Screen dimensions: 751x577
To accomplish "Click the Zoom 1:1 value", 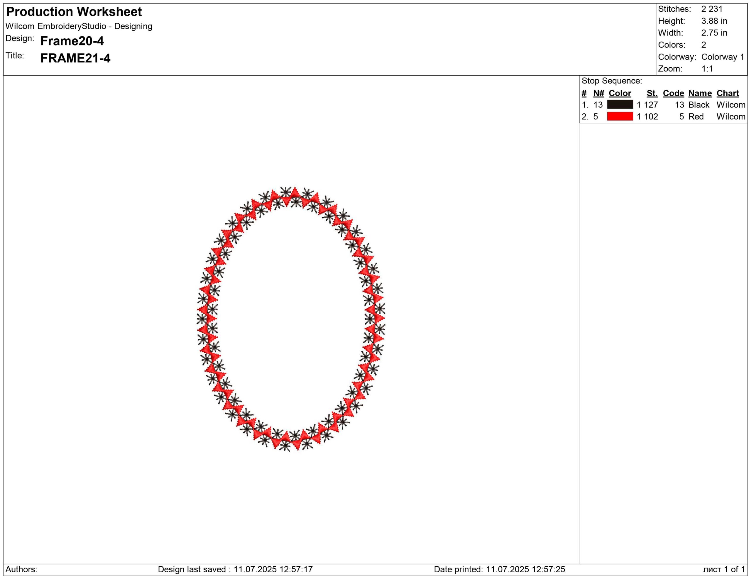I will pyautogui.click(x=707, y=69).
